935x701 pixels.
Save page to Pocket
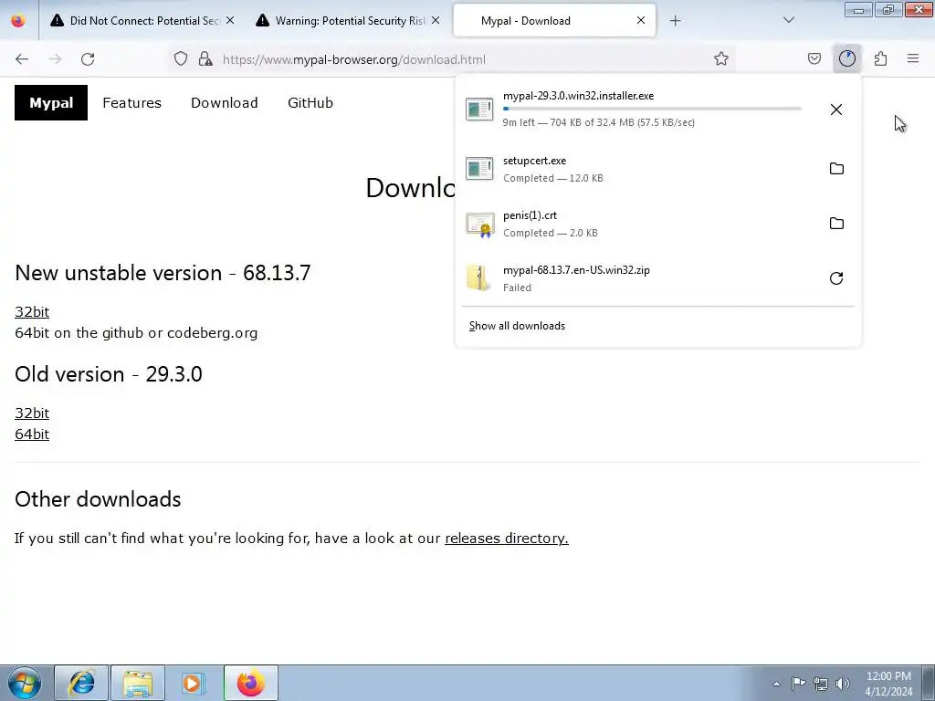[x=814, y=58]
